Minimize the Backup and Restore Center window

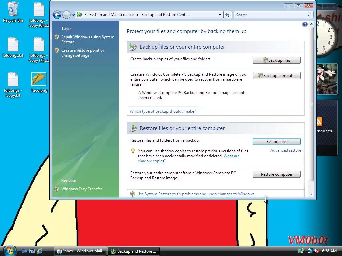coord(288,6)
